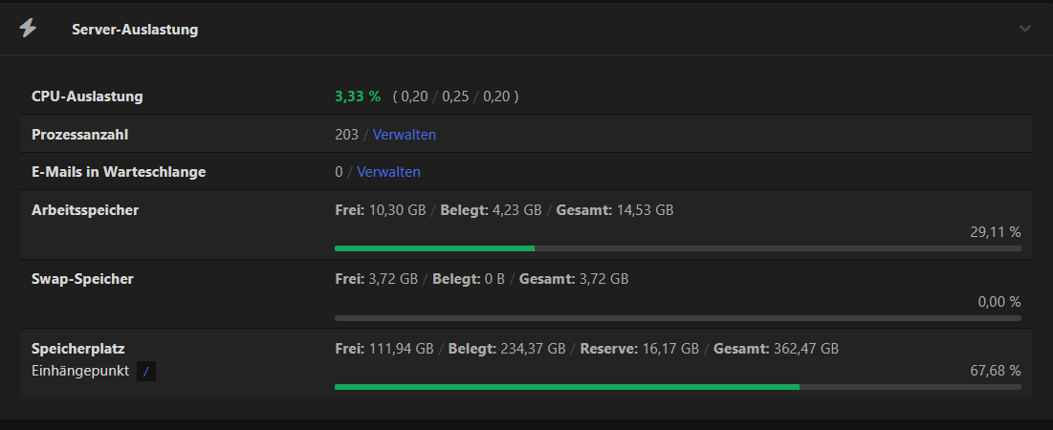Screen dimensions: 1053x430
Task: Click the lightning bolt icon
Action: tap(28, 29)
